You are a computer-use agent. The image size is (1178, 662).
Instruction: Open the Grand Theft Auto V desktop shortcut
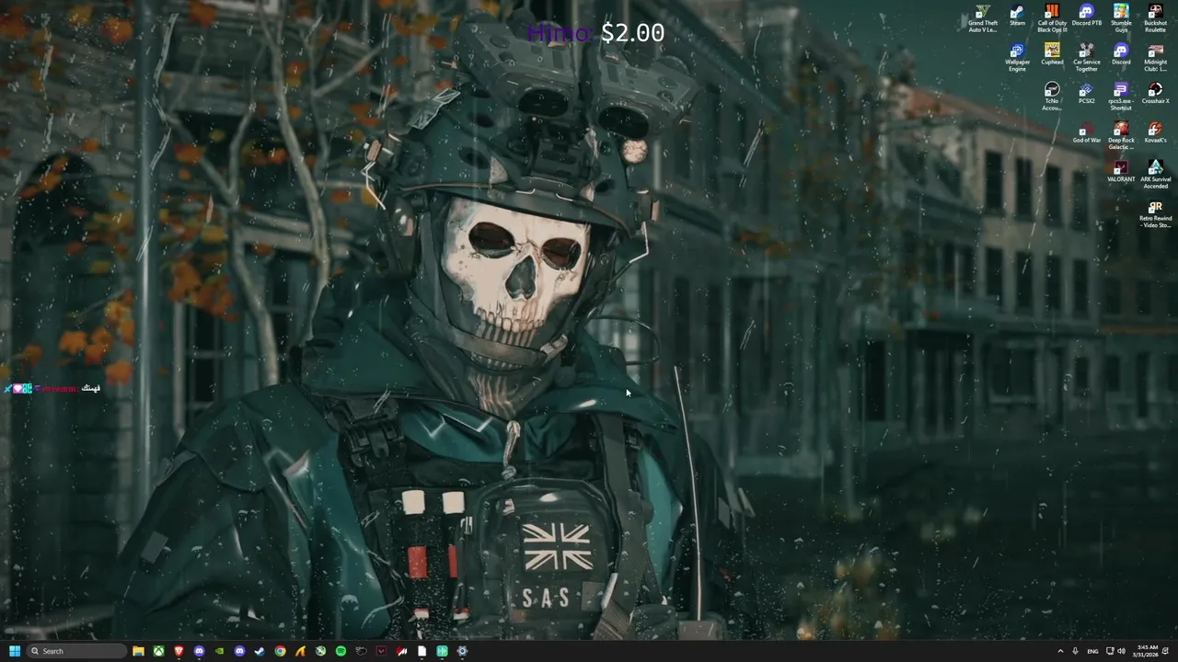tap(983, 18)
